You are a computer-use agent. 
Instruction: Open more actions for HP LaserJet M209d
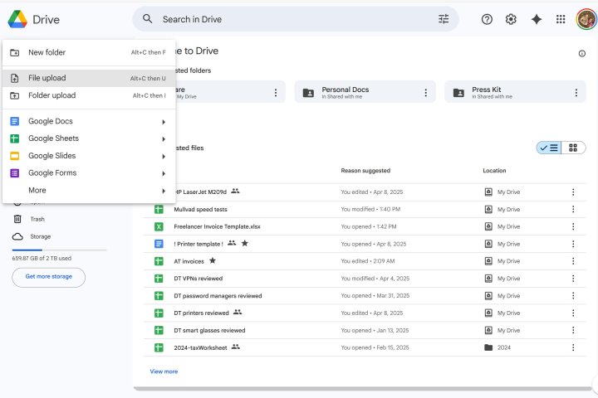tap(573, 192)
